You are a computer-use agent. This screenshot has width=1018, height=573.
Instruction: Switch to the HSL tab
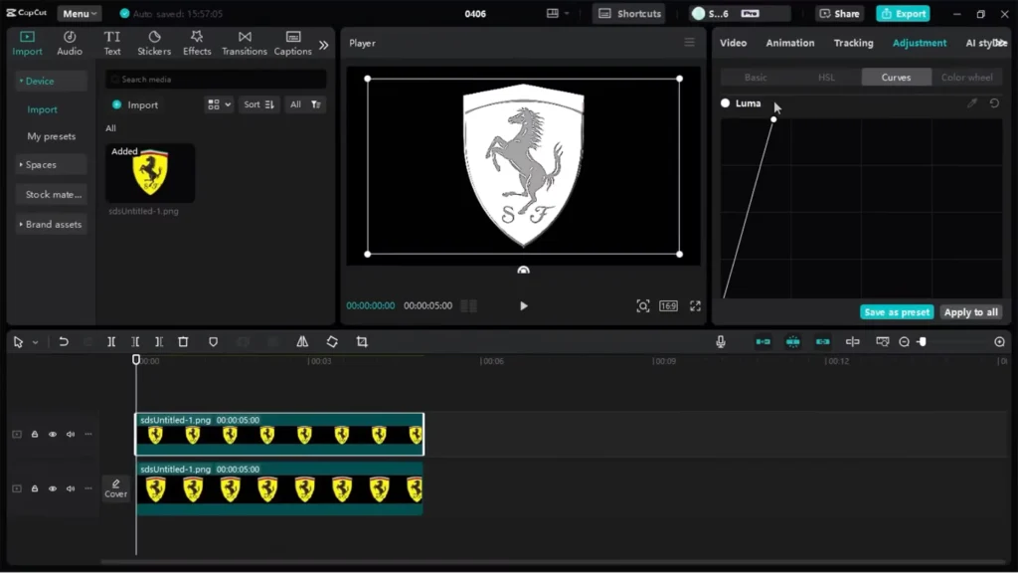[826, 78]
